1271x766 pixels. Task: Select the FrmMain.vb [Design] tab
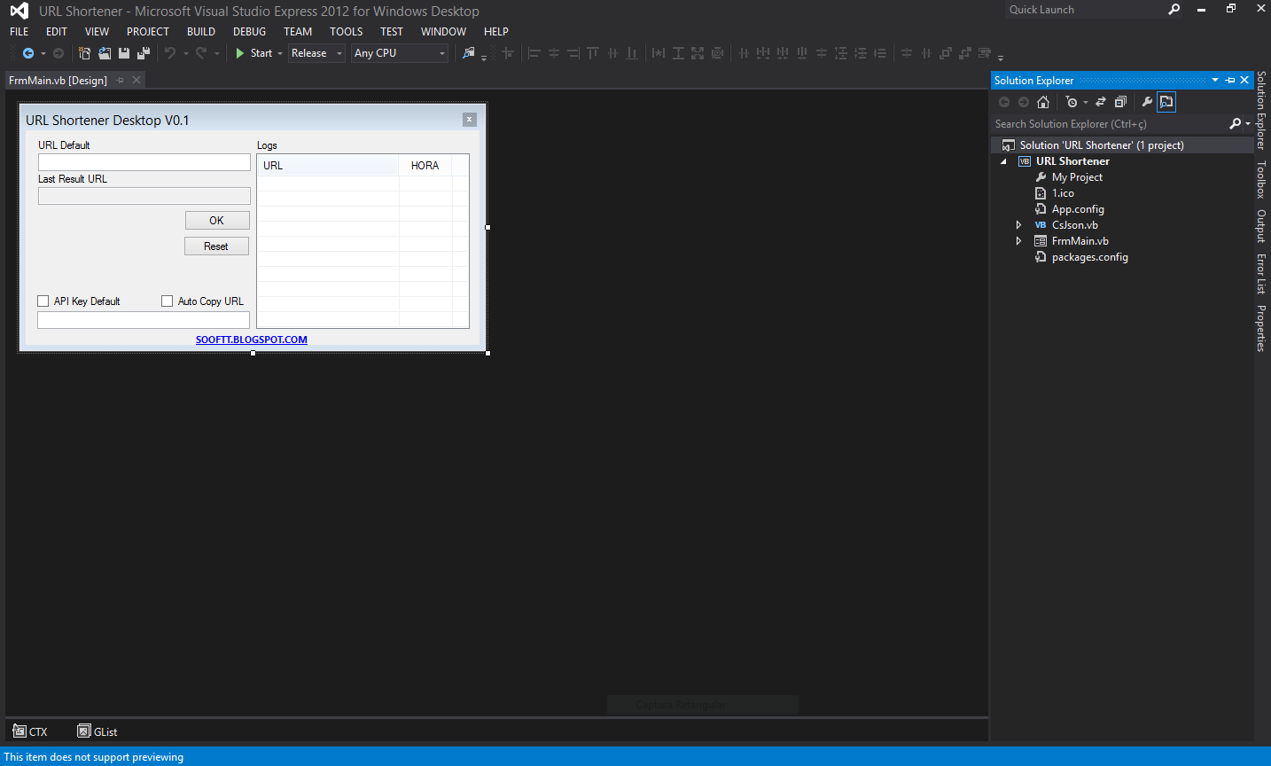coord(58,80)
